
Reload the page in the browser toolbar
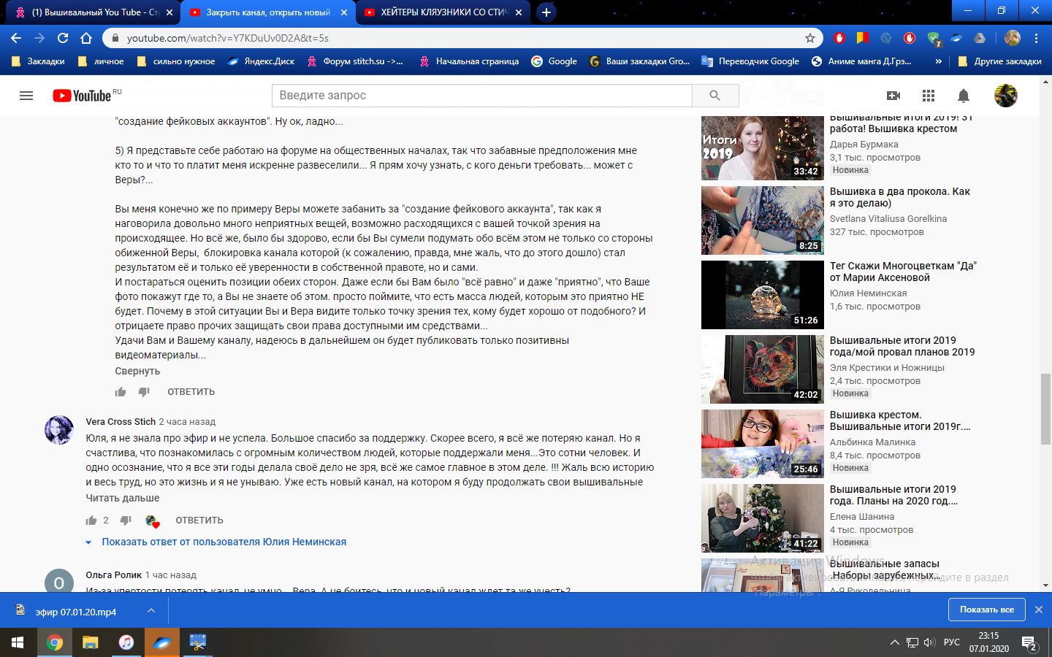(63, 38)
